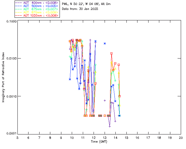186x149 pixels.
Task: Click the 'AOT 870nm : <0.009>' legend entry
Action: click(37, 12)
